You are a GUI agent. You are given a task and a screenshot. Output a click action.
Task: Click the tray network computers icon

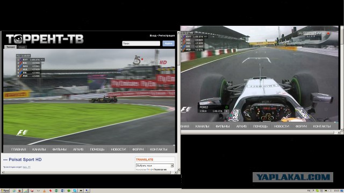pyautogui.click(x=321, y=191)
